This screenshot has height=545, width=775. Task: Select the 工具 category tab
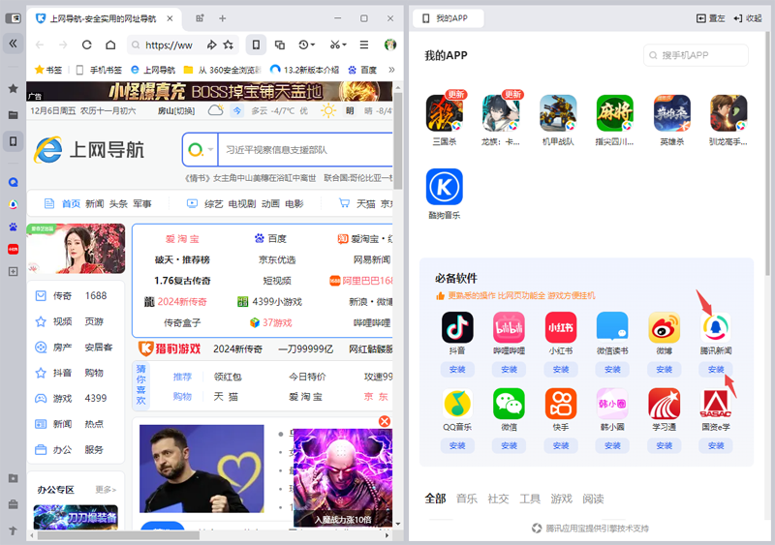[530, 499]
